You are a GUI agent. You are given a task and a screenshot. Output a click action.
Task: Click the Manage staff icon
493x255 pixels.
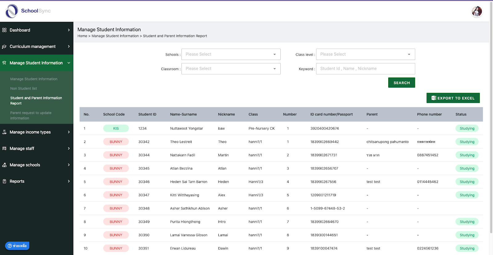(x=4, y=149)
